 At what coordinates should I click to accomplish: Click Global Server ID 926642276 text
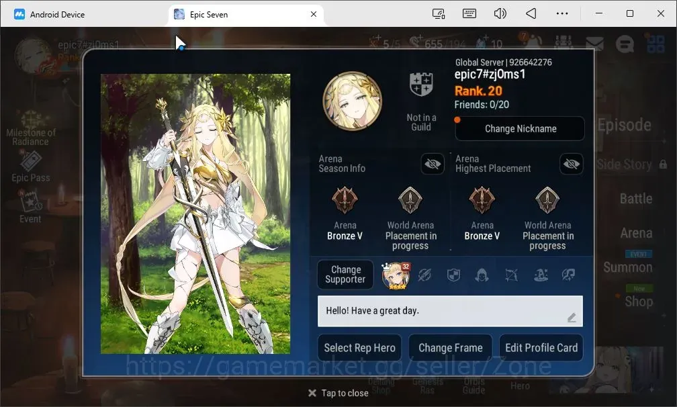pyautogui.click(x=504, y=62)
